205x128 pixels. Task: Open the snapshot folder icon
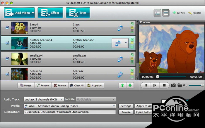click(x=180, y=85)
